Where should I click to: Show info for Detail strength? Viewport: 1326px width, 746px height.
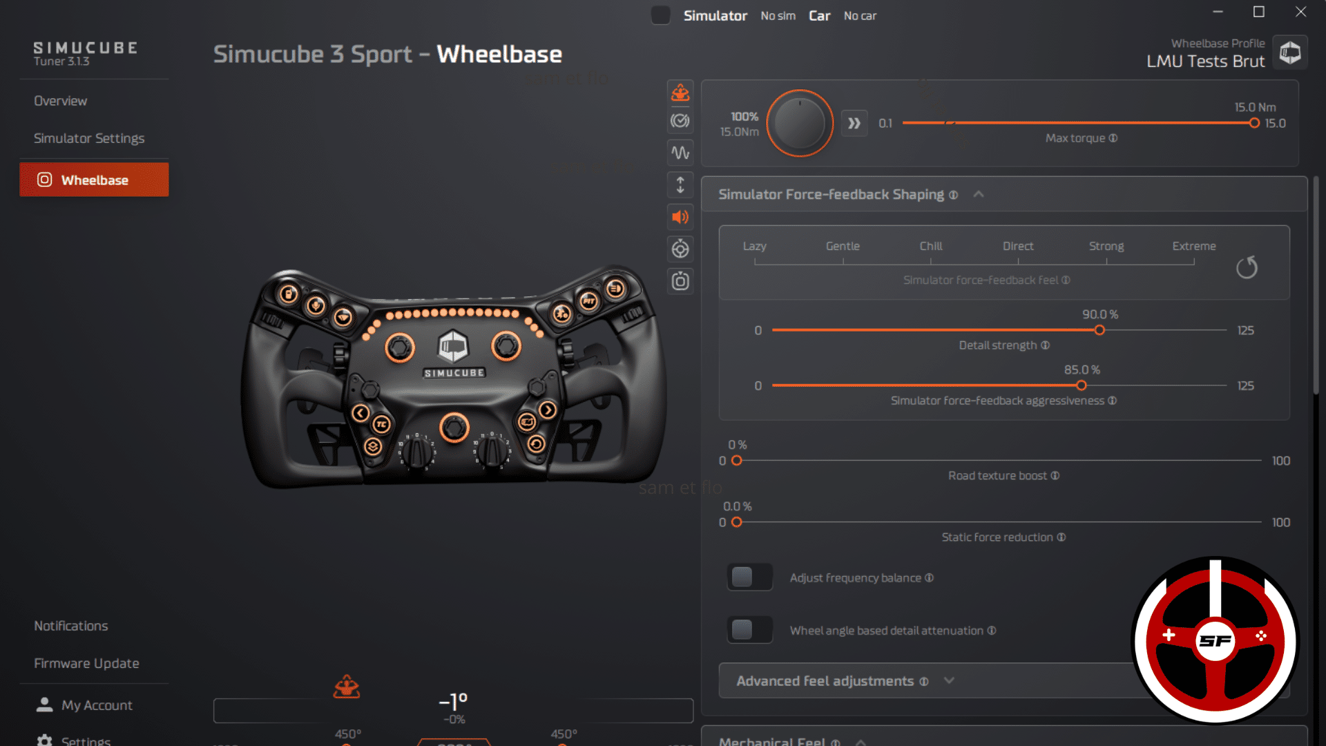[1045, 345]
